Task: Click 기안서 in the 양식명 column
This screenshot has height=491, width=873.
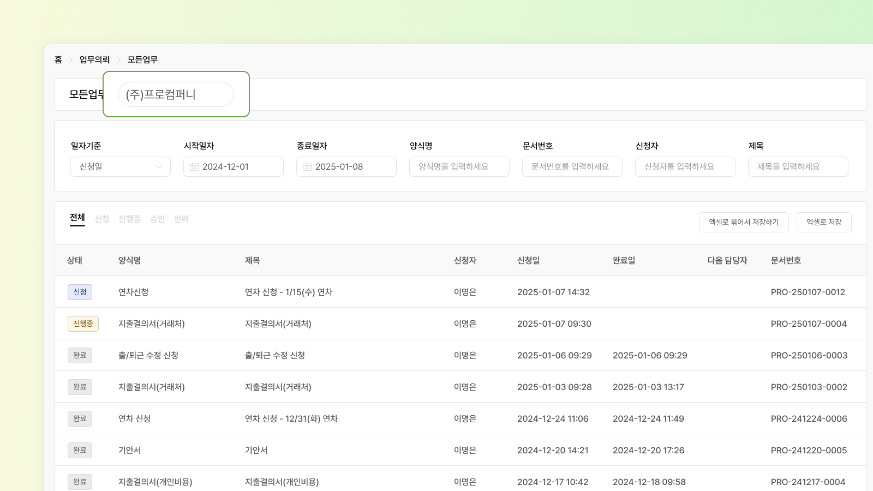Action: click(x=130, y=450)
